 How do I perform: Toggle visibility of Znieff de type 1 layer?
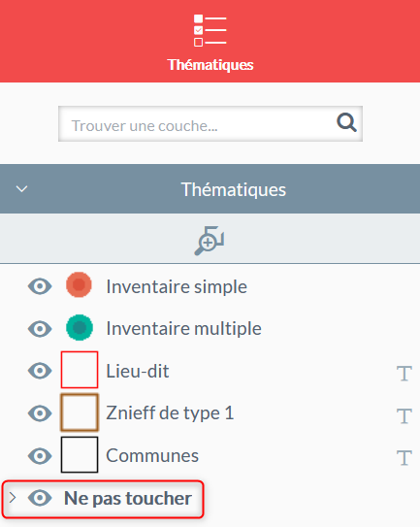pos(40,413)
